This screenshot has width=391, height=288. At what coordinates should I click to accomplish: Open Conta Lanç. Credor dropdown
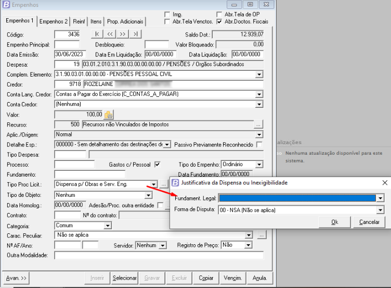click(x=259, y=94)
